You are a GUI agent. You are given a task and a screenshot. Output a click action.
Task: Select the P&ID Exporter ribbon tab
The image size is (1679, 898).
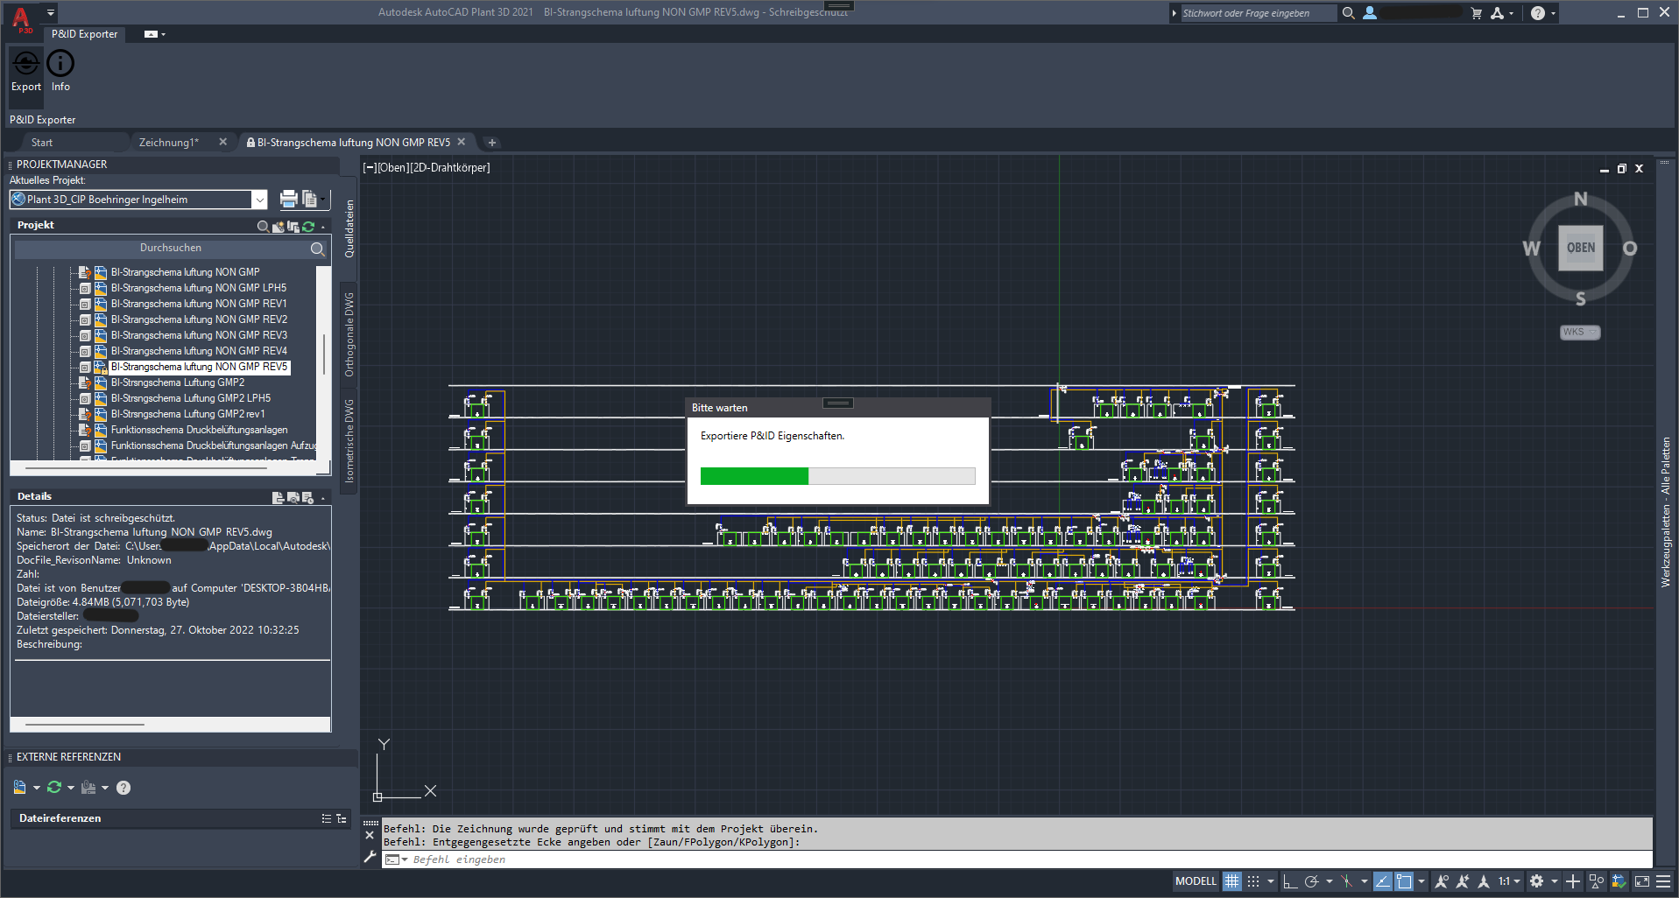click(x=84, y=34)
